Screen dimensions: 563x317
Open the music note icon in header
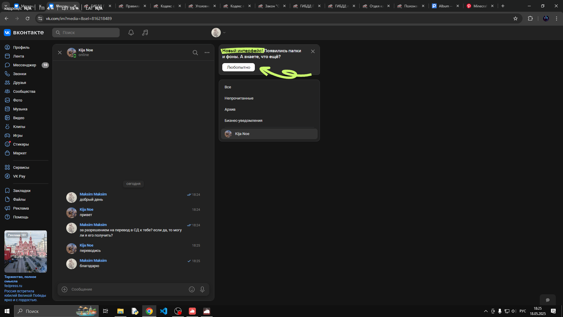coord(145,33)
